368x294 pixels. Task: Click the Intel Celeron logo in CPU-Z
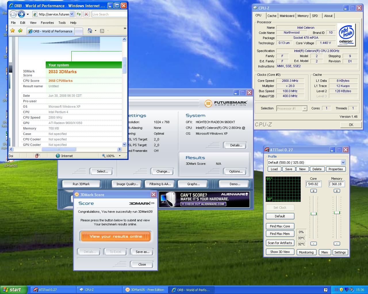click(x=346, y=35)
